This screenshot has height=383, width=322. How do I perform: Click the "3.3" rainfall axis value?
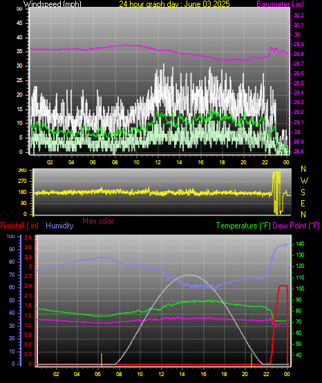tap(28, 257)
